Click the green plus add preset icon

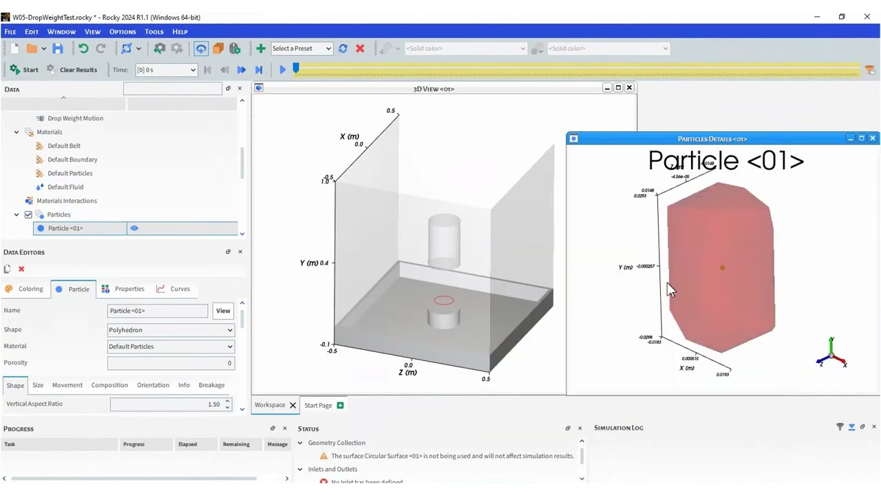pyautogui.click(x=260, y=48)
